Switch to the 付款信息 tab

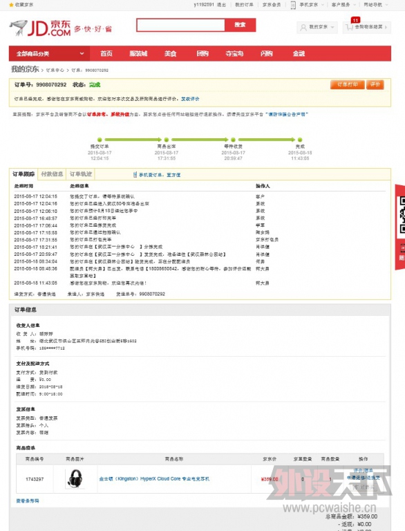[52, 174]
